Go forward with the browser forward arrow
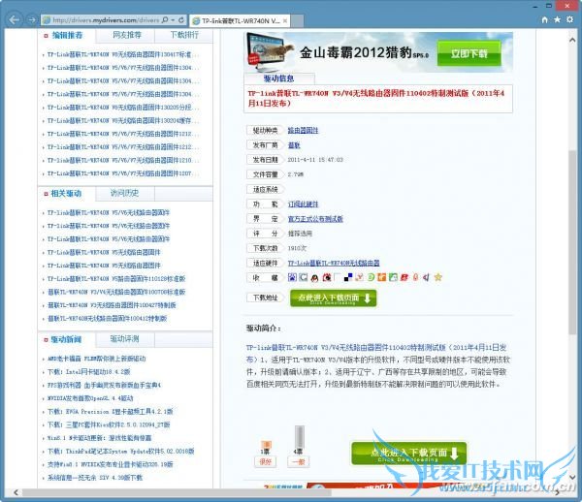Viewport: 582px width, 502px height. (32, 20)
